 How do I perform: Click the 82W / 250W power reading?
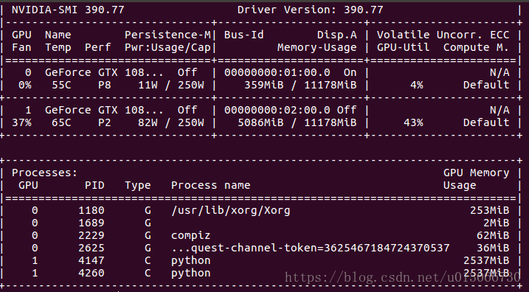[x=171, y=122]
